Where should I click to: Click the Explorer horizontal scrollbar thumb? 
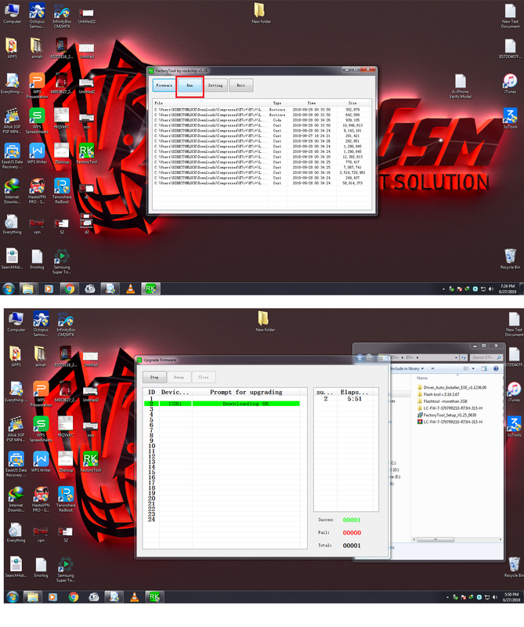pyautogui.click(x=435, y=539)
